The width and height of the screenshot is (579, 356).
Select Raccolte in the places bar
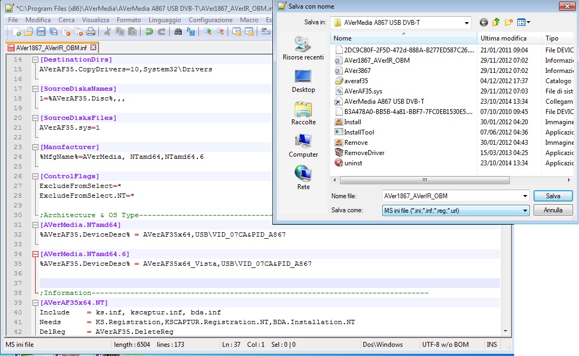tap(303, 113)
